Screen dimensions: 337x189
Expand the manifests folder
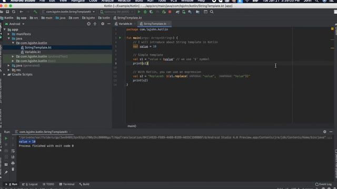pyautogui.click(x=8, y=34)
